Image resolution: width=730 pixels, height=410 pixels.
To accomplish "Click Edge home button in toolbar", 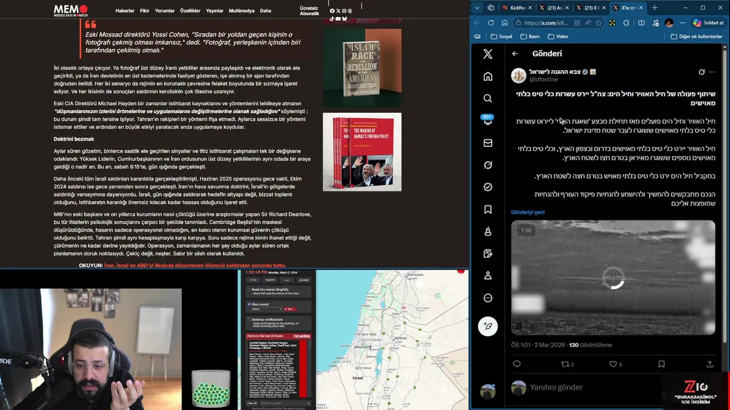I will click(x=504, y=23).
